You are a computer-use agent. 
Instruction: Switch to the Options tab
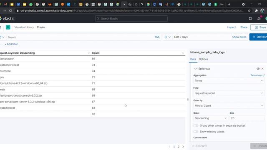(x=203, y=59)
